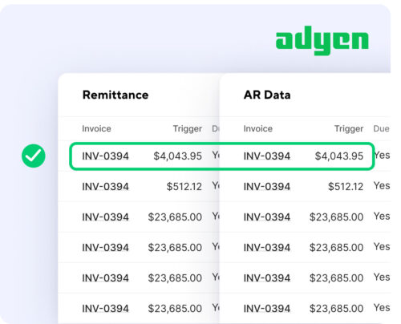Select highlighted Remittance INV-0394 in first row
The image size is (401, 324).
tap(105, 156)
